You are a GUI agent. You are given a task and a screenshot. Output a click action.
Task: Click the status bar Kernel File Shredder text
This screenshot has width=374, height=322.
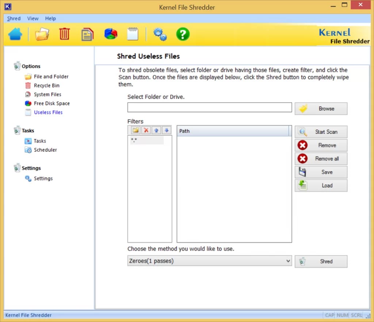[x=28, y=315]
